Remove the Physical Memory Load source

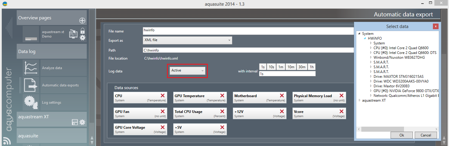click(x=342, y=95)
